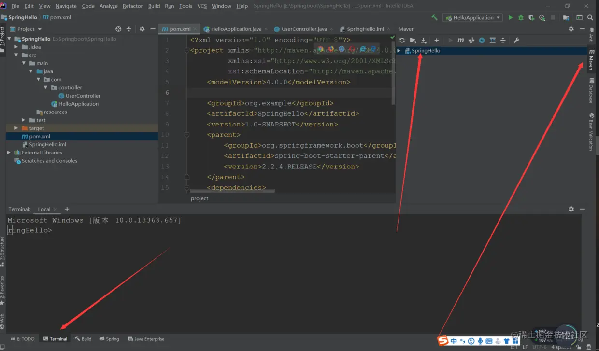The height and width of the screenshot is (351, 599).
Task: Hide the Maven panel with minus icon
Action: coord(582,29)
